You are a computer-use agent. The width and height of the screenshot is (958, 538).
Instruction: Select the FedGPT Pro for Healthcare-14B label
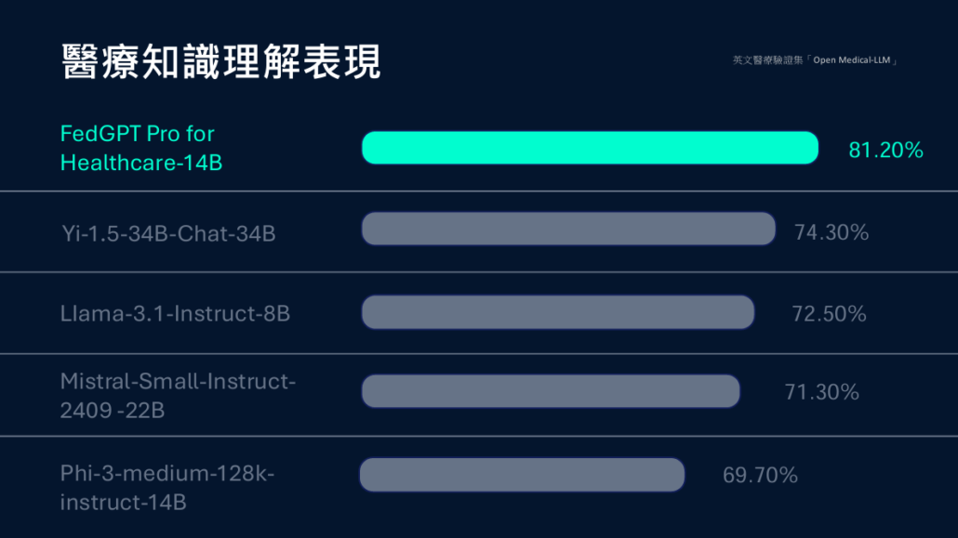141,149
